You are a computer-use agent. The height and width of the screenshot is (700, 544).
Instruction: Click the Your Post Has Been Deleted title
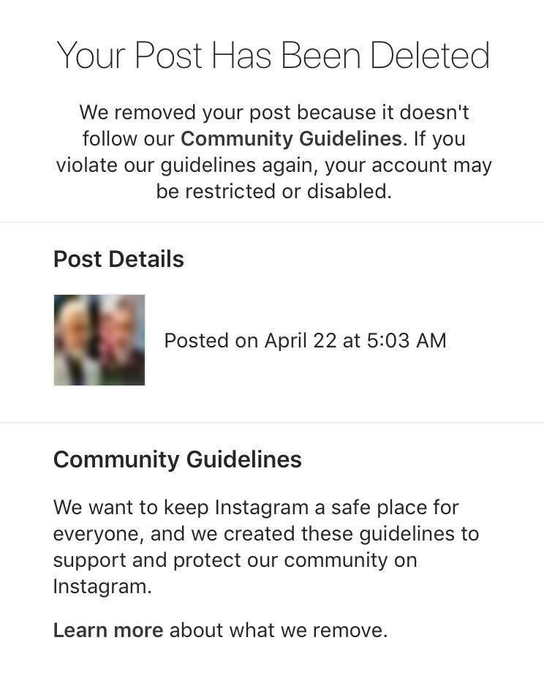[x=273, y=56]
